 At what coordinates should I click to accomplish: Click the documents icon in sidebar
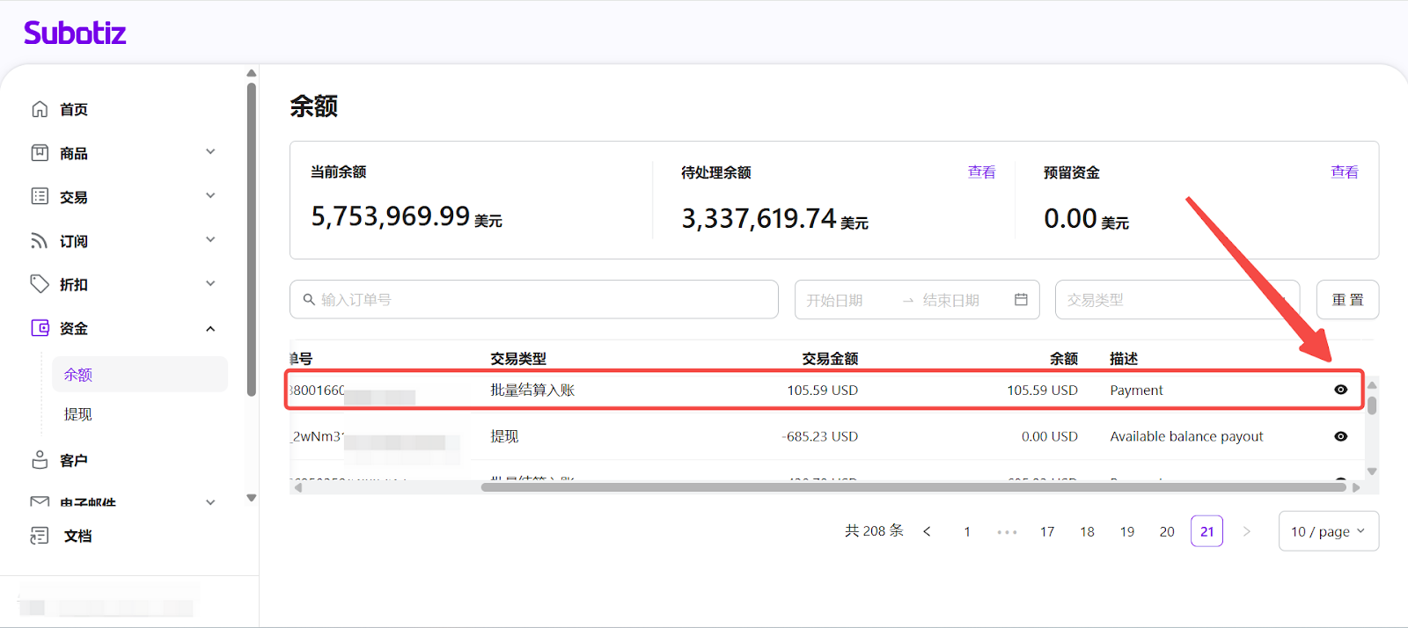click(40, 536)
